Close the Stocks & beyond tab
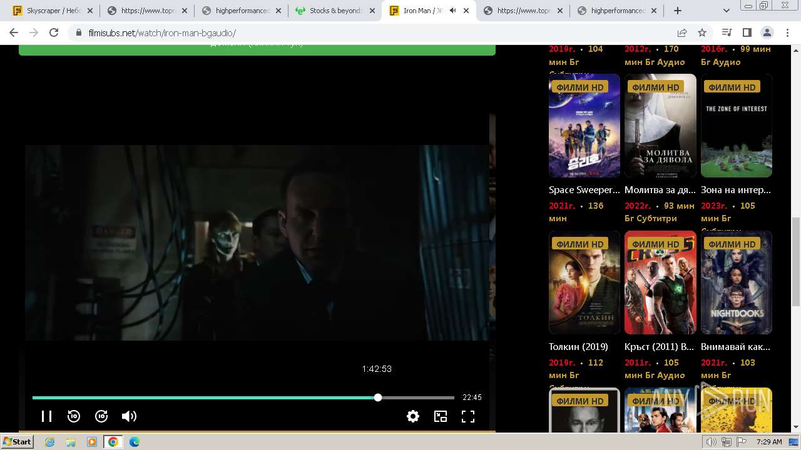The height and width of the screenshot is (450, 801). [372, 11]
